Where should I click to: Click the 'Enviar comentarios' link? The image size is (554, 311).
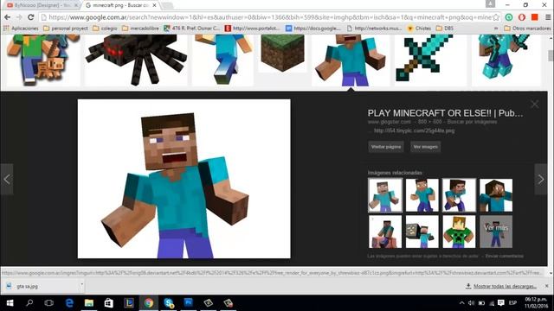click(x=504, y=256)
